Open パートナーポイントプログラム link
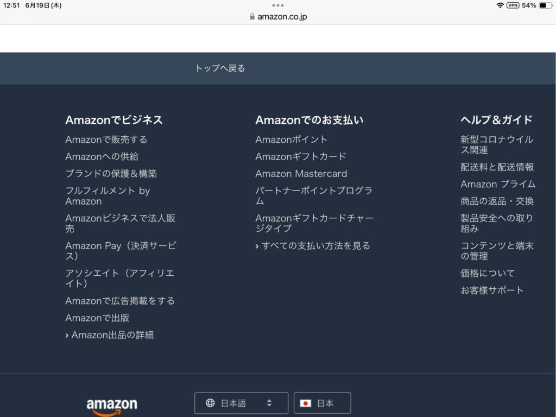Viewport: 556px width, 417px height. pos(314,195)
